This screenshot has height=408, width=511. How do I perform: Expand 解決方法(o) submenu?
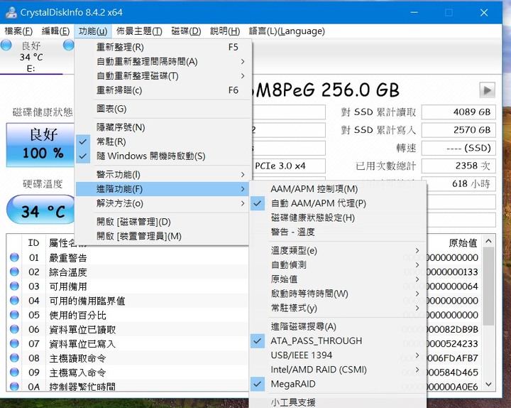pos(163,203)
